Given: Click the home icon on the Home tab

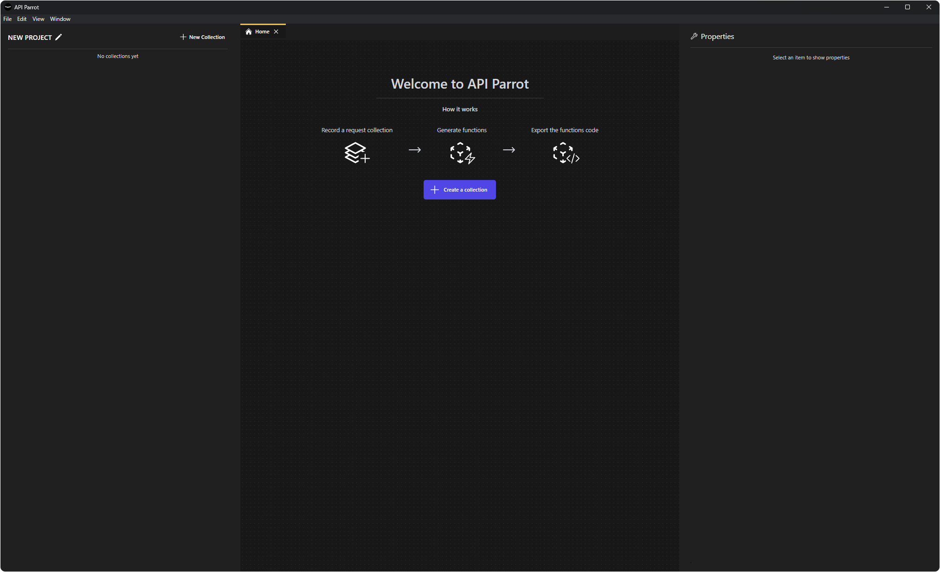Looking at the screenshot, I should click(x=249, y=32).
